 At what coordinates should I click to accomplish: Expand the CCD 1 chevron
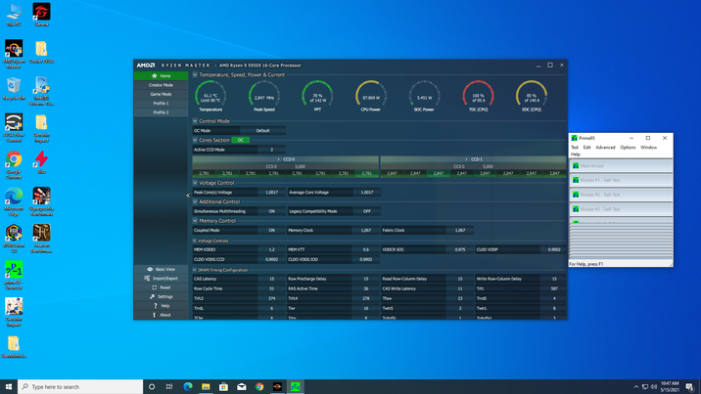pos(466,159)
